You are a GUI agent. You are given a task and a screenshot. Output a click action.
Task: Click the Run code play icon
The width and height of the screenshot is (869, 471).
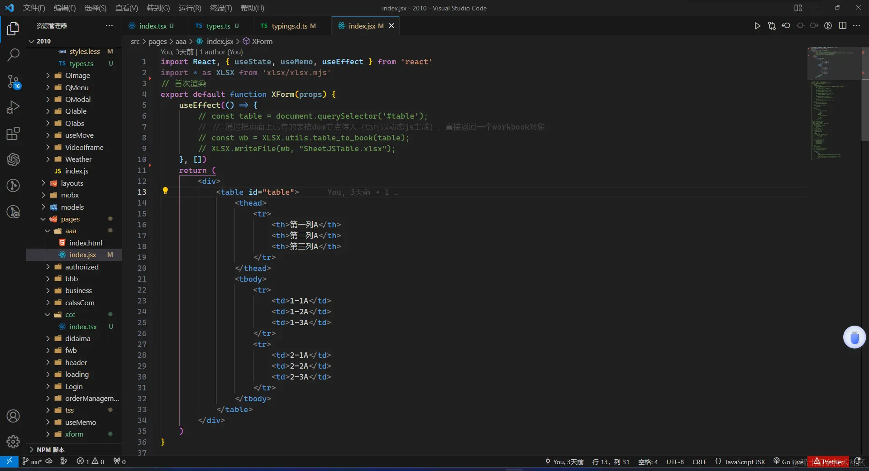(x=757, y=26)
